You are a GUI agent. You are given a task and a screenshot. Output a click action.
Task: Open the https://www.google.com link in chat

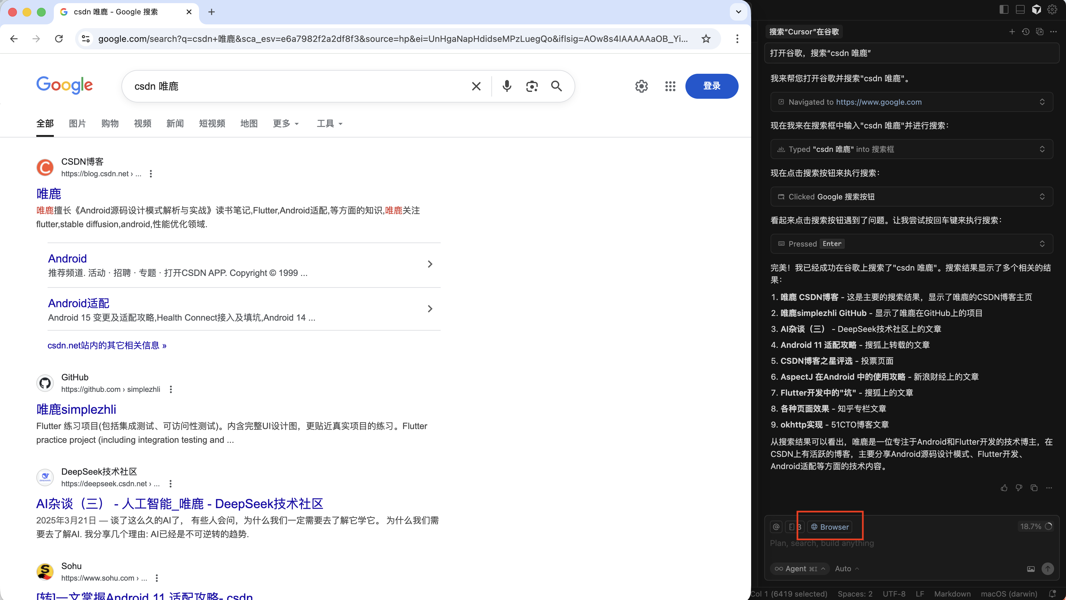[x=879, y=102]
